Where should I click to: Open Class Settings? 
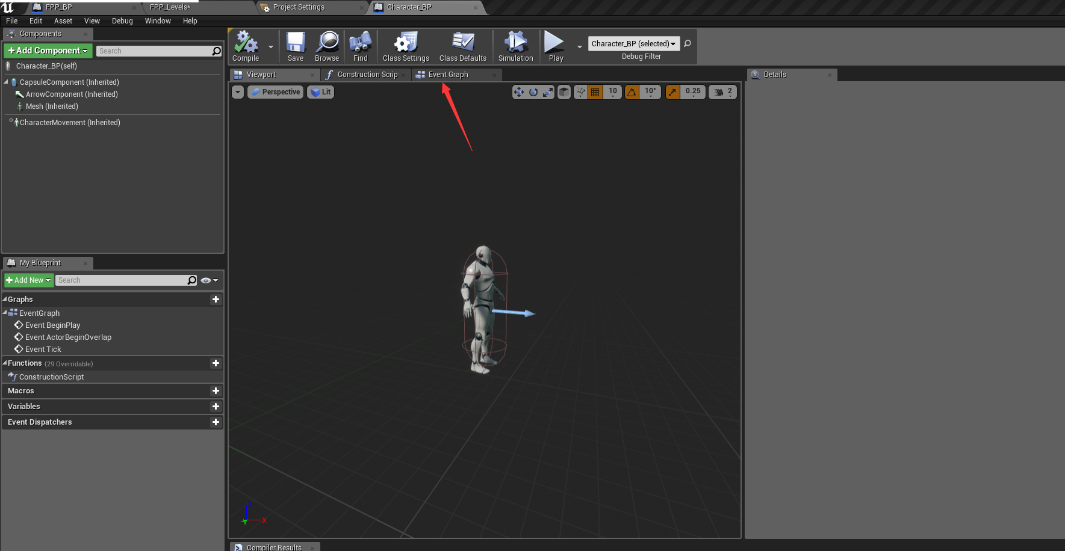pyautogui.click(x=405, y=46)
